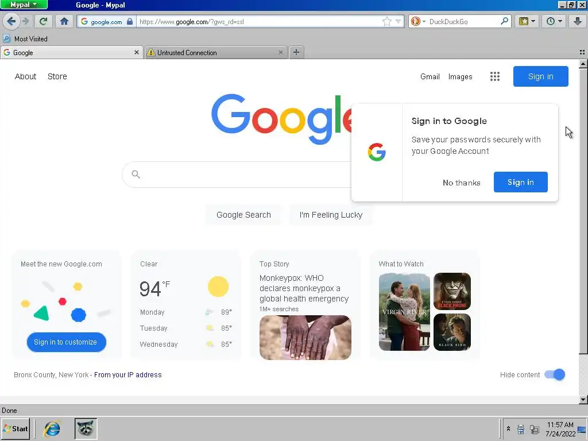Open the URL history dropdown arrow
588x441 pixels.
(399, 21)
